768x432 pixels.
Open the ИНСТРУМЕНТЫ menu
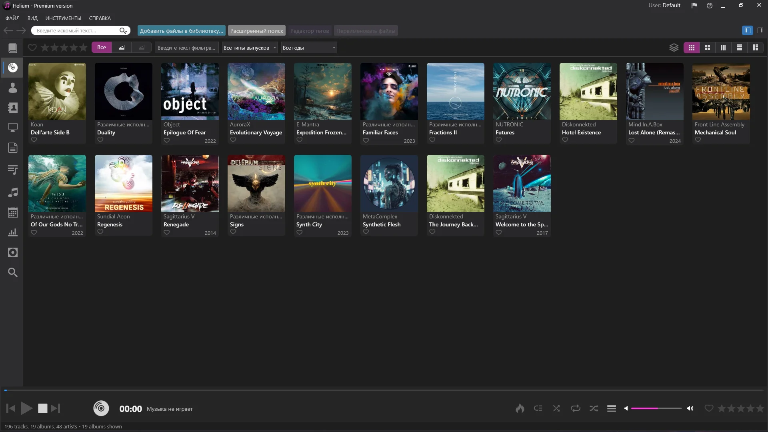click(x=63, y=18)
